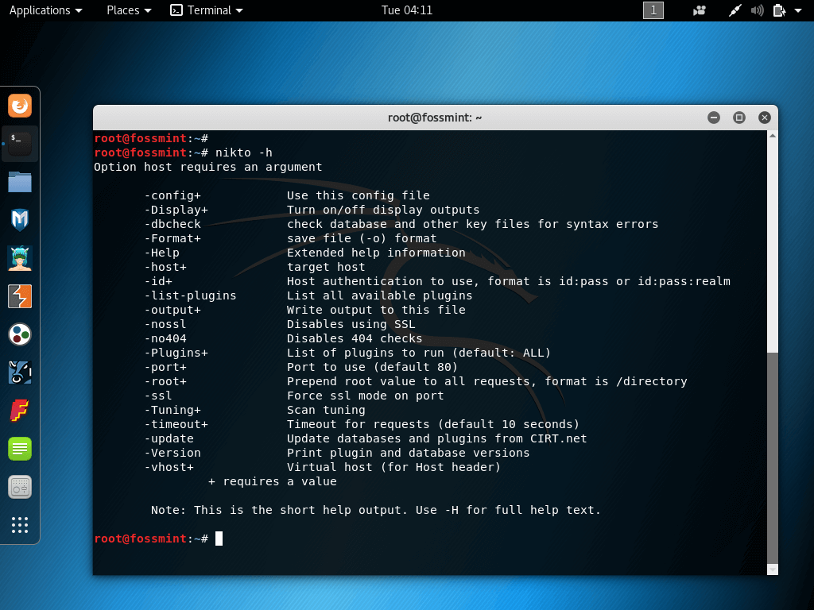
Task: Click the volume speaker icon
Action: coord(757,10)
